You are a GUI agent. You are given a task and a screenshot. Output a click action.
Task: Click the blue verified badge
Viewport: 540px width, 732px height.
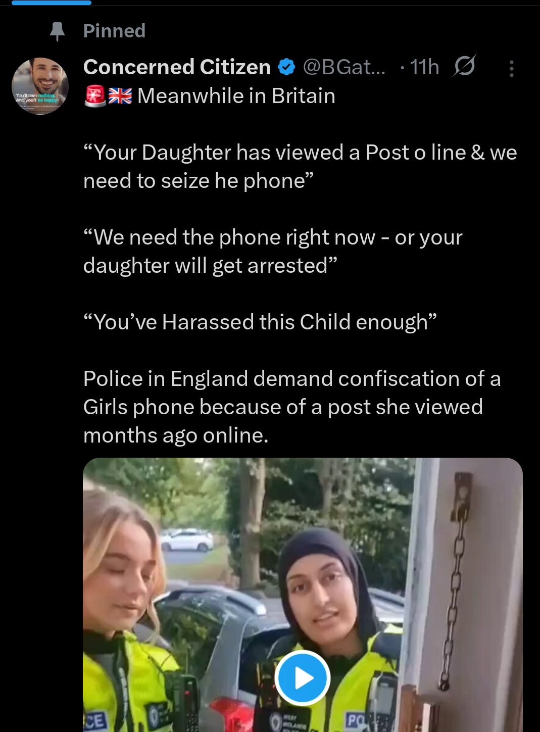coord(286,67)
